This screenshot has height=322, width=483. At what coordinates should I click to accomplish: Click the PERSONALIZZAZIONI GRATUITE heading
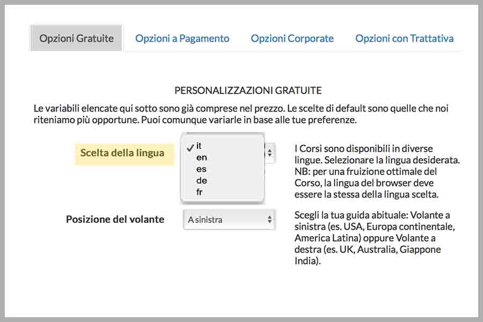[x=248, y=90]
